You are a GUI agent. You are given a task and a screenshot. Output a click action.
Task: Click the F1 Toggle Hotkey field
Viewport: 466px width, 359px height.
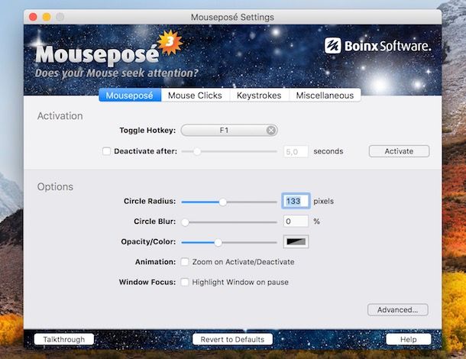(x=229, y=130)
